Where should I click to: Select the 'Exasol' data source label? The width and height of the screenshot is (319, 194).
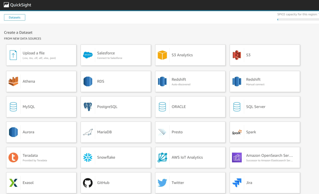(x=28, y=183)
